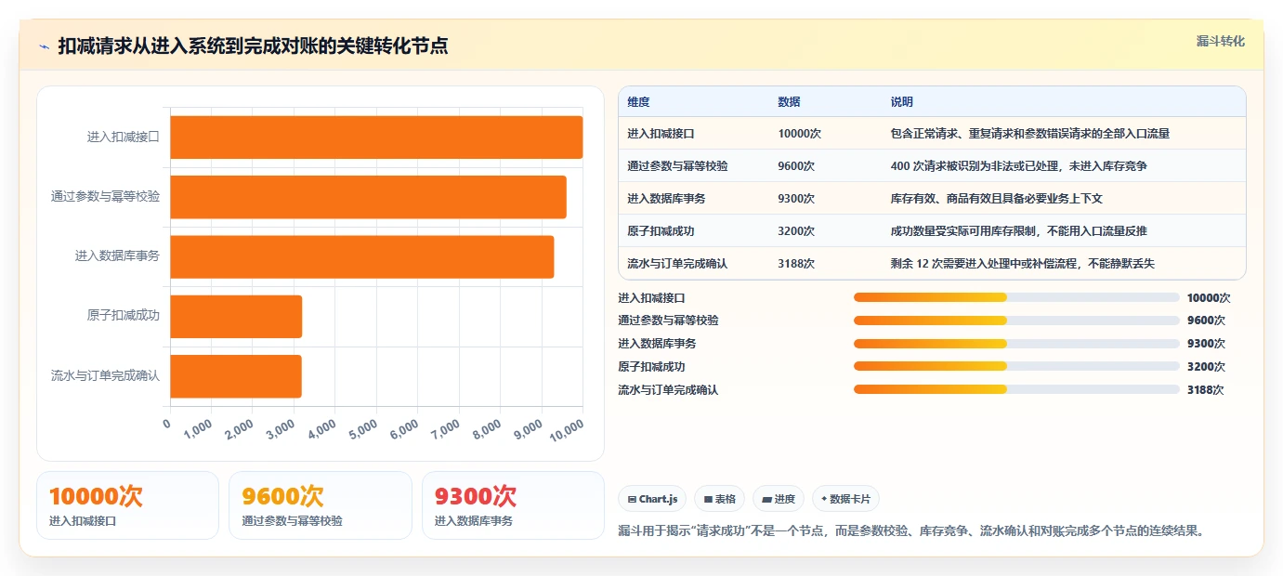Click the panel title 扣减请求从进入系统
This screenshot has width=1283, height=576.
click(253, 46)
